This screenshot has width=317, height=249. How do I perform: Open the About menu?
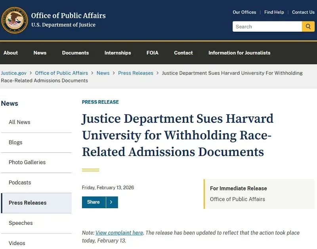click(x=11, y=53)
